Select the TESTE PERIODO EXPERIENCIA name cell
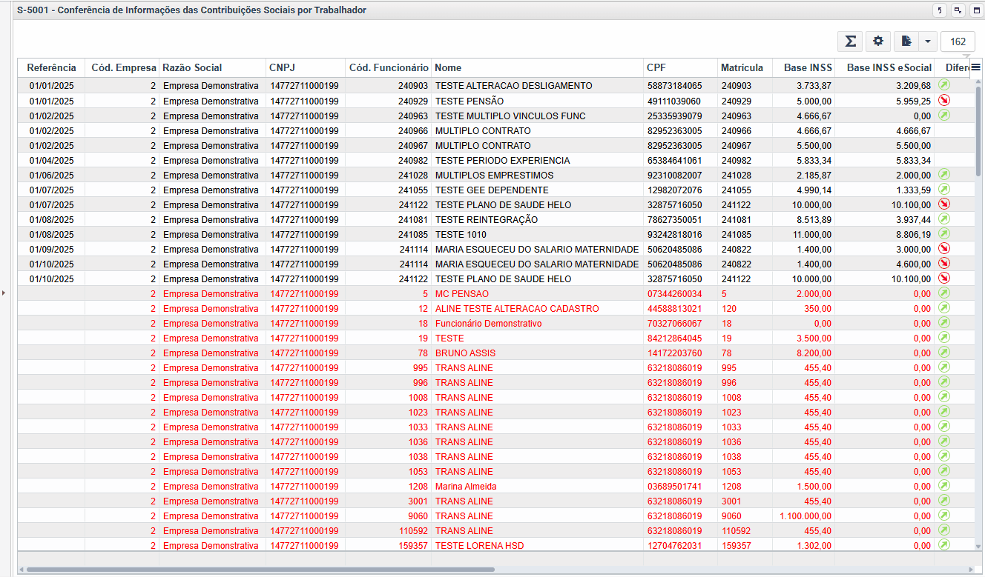This screenshot has width=985, height=577. 538,160
